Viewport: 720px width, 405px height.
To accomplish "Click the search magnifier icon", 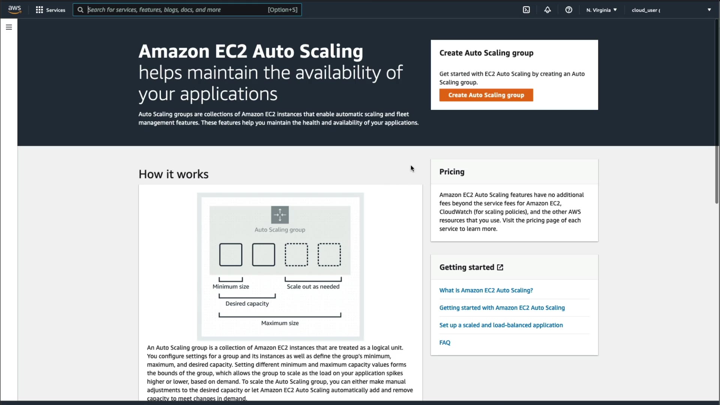I will 80,10.
